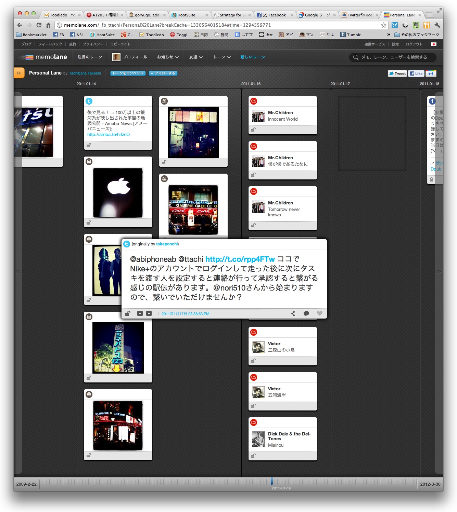Click the minus icon in tweet popup
This screenshot has height=512, width=457.
coord(149,313)
